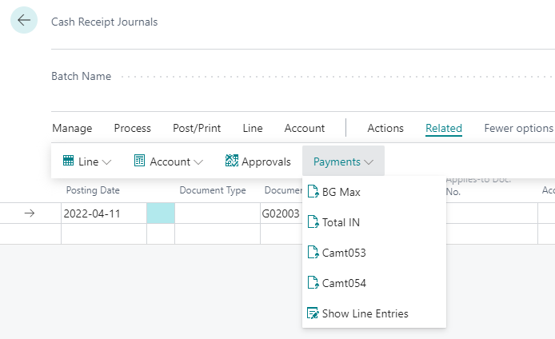Click the BG Max file import icon
The width and height of the screenshot is (555, 339).
[313, 191]
